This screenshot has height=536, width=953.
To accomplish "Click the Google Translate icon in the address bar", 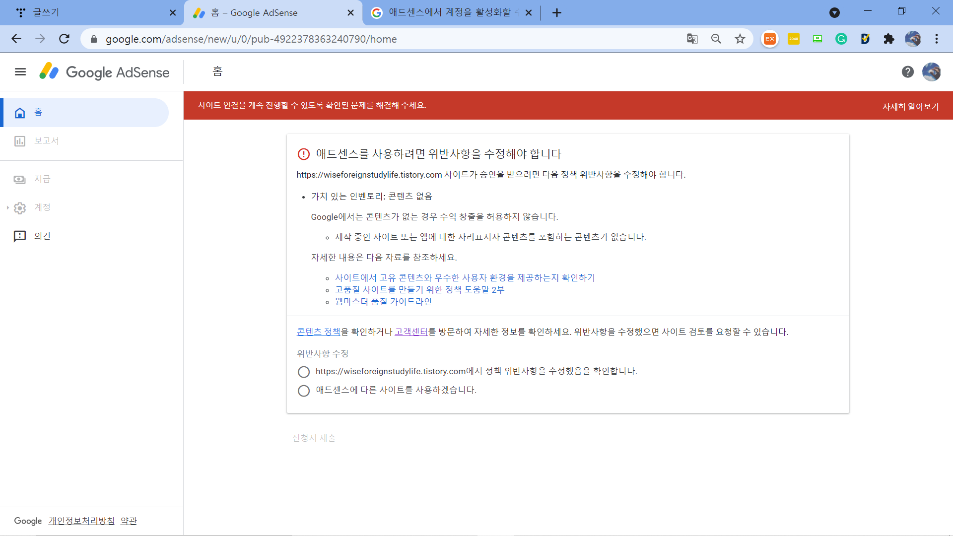I will tap(692, 39).
